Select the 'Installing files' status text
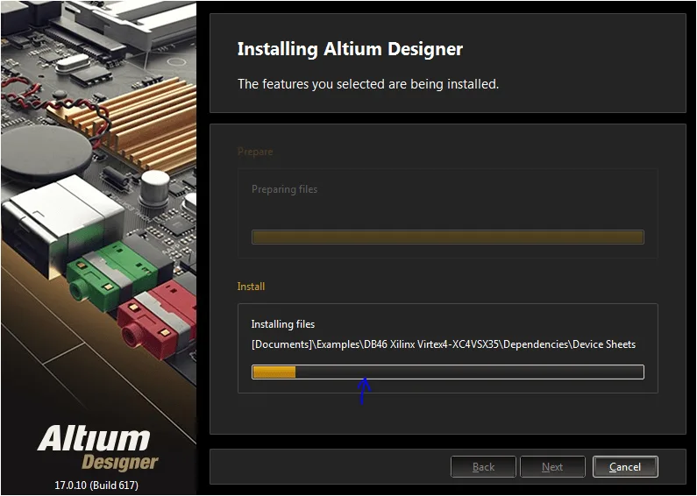 (x=282, y=324)
